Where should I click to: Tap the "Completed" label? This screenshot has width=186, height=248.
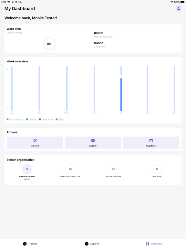tap(100, 46)
